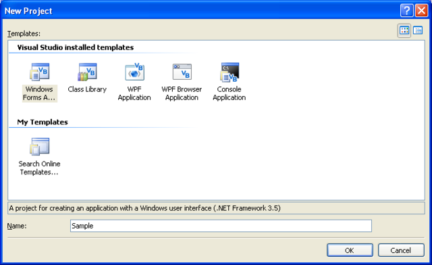Confirm with the OK button
Viewport: 432px width, 265px height.
(350, 250)
